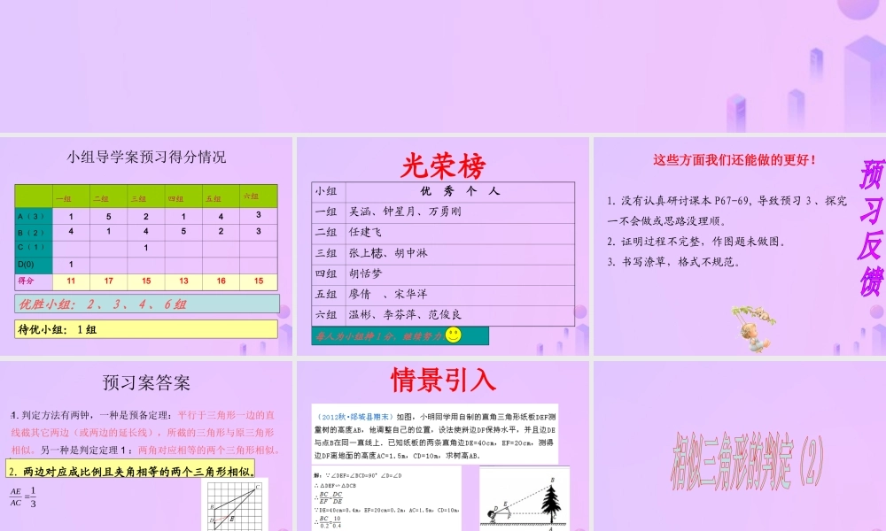Viewport: 886px width, 531px height.
Task: Click feedback item 3 书写潦草
Action: [673, 262]
